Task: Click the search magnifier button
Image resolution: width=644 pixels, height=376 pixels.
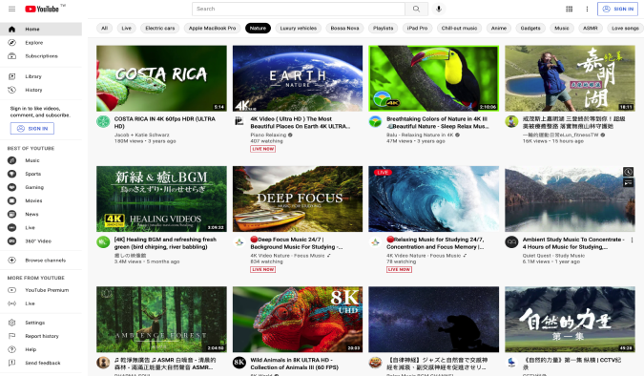Action: pyautogui.click(x=417, y=9)
